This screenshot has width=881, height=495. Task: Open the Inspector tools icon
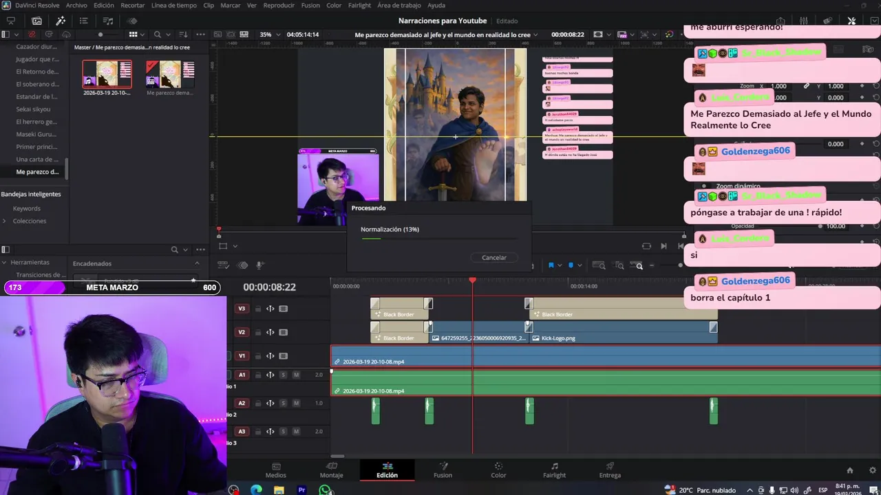point(851,21)
